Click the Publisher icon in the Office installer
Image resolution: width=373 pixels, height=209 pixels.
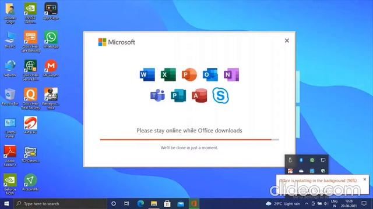pos(178,95)
